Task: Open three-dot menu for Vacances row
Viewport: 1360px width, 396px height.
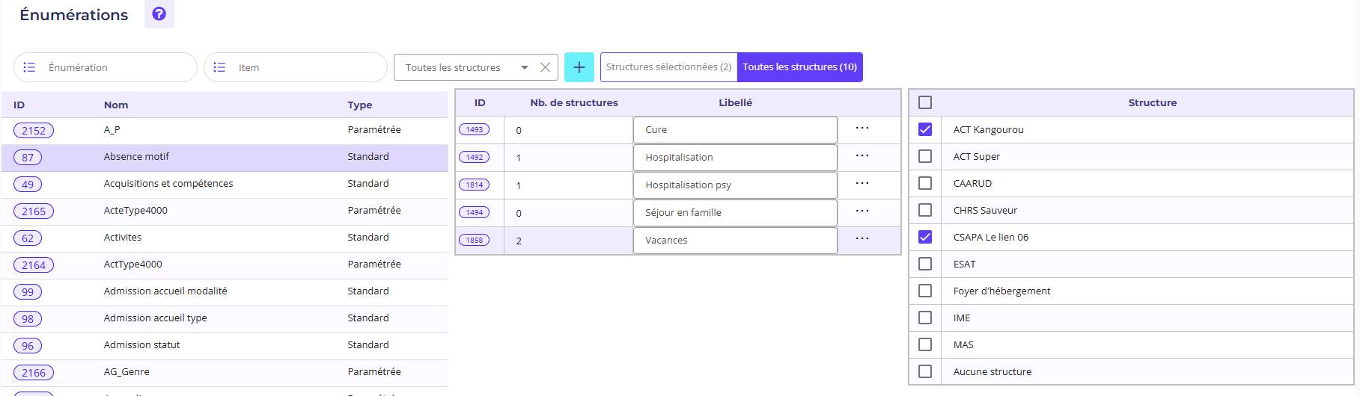Action: [x=862, y=239]
